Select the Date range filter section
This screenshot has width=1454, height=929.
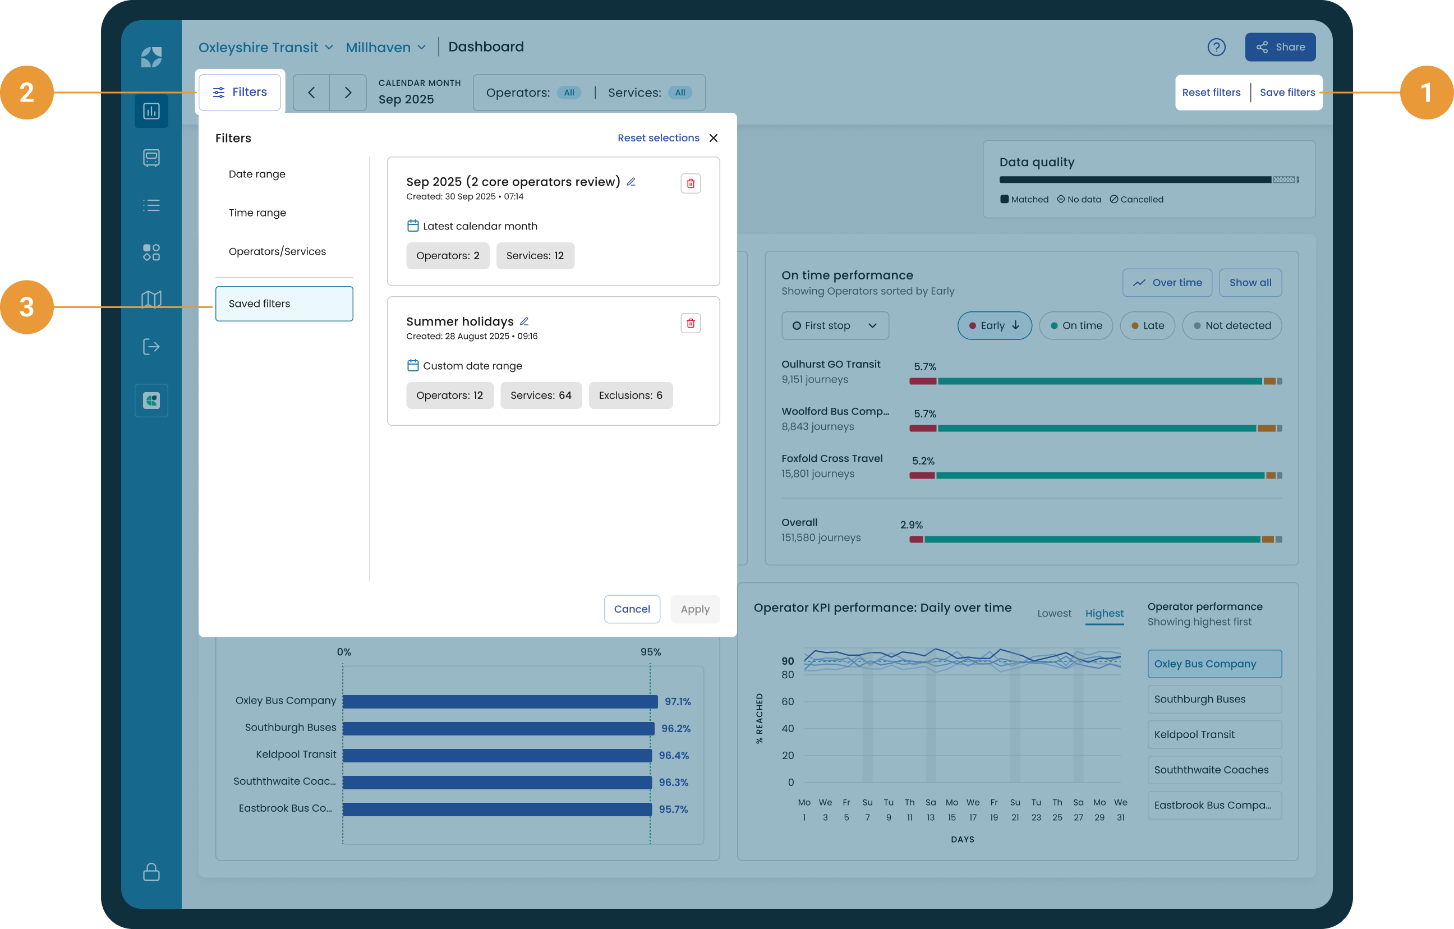(257, 174)
